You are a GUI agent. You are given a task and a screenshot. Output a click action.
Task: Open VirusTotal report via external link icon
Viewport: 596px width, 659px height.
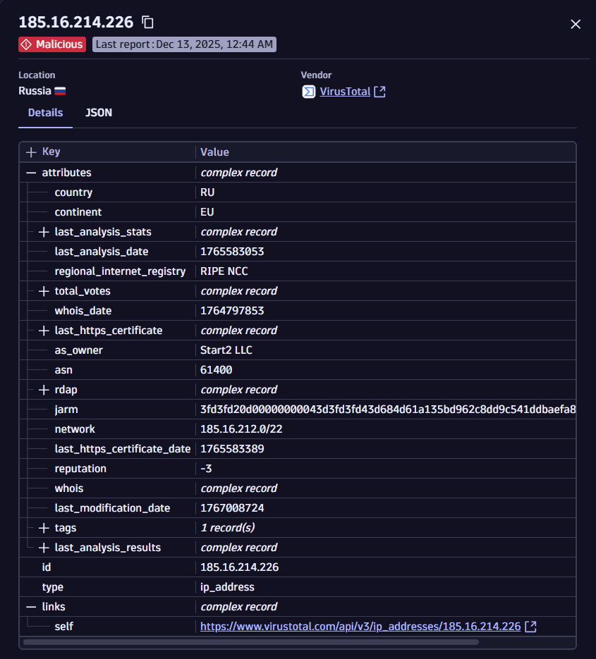pyautogui.click(x=379, y=91)
